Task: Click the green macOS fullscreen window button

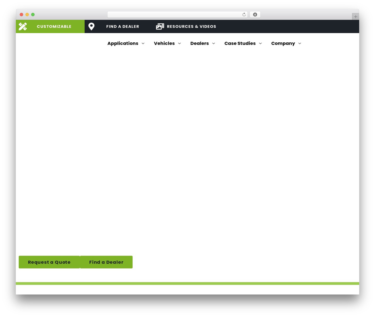Action: (33, 15)
